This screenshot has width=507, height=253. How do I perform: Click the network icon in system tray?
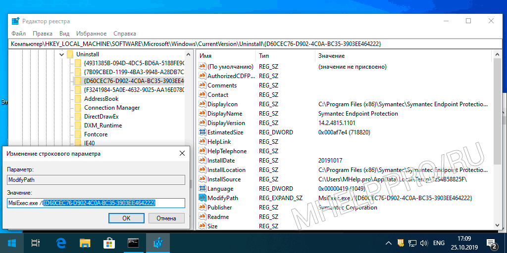[x=412, y=243]
